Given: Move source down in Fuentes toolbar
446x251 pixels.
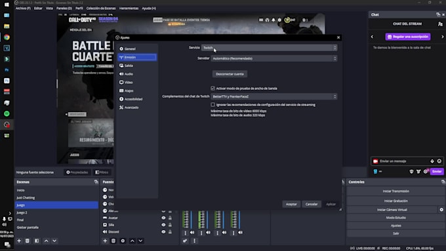Looking at the screenshot, I should point(140,241).
